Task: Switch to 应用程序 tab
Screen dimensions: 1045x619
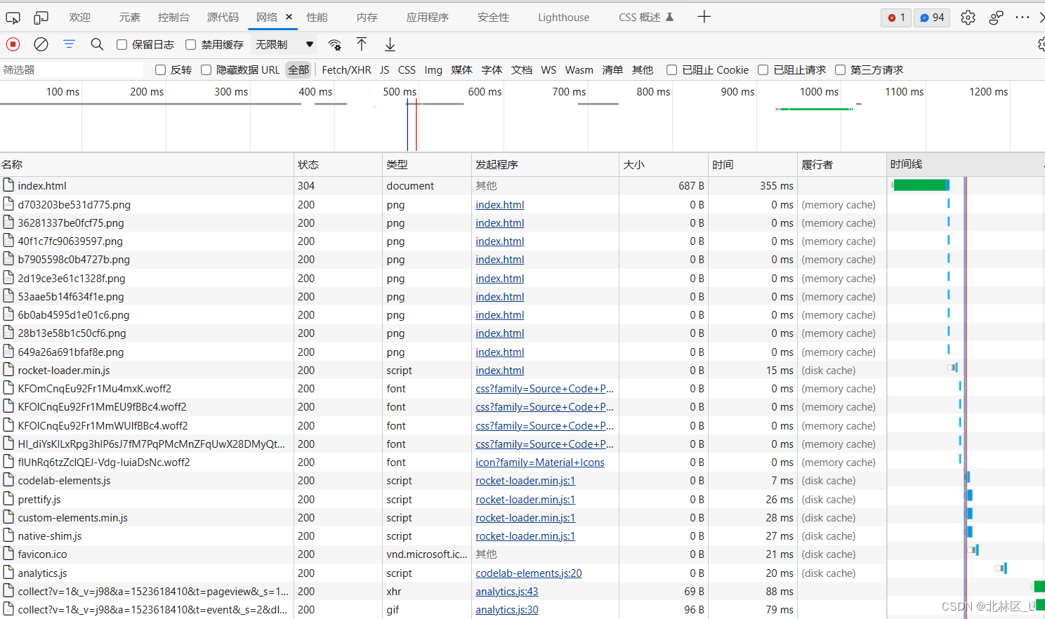Action: (x=427, y=17)
